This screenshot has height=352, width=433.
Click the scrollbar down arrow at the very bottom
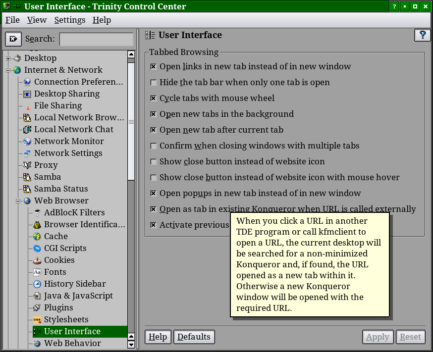coord(131,344)
